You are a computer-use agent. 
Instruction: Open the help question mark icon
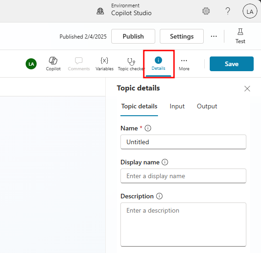(x=228, y=11)
